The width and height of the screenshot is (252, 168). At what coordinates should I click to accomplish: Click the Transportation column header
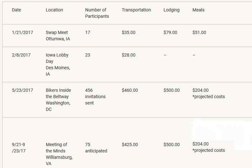tap(136, 10)
